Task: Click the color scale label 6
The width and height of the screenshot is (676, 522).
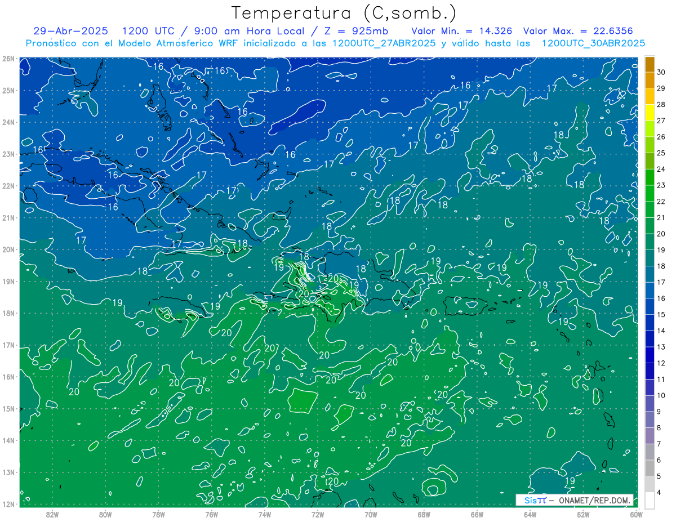Action: 660,459
